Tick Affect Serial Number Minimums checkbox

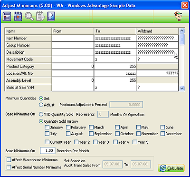(x=9, y=167)
